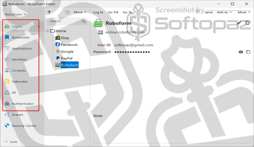254x147 pixels.
Task: Open the online.roboform.com link
Action: 125,32
